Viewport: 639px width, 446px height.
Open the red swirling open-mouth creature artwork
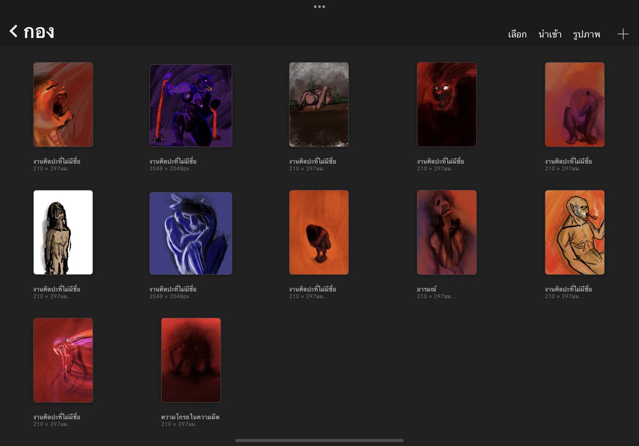[63, 360]
